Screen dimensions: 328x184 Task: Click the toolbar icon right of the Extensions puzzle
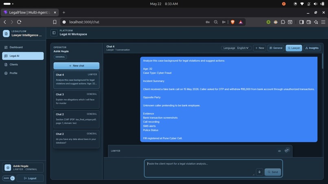290,22
